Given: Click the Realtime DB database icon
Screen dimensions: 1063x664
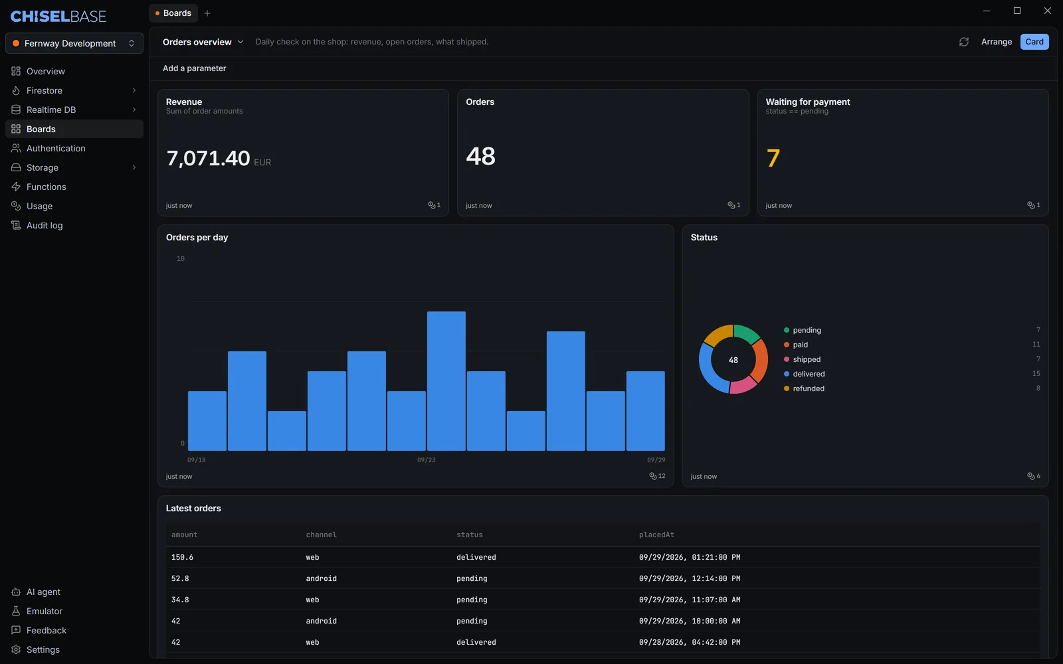Looking at the screenshot, I should (16, 110).
